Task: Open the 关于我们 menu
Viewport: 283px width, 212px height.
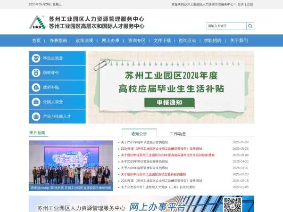Action: [239, 41]
